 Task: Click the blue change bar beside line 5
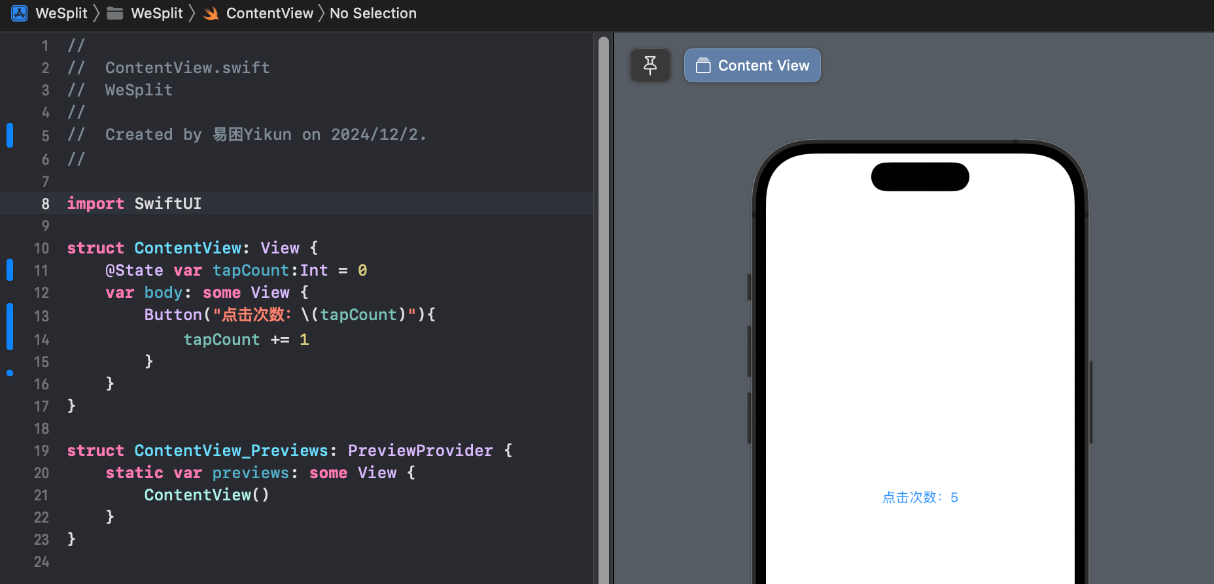coord(10,135)
